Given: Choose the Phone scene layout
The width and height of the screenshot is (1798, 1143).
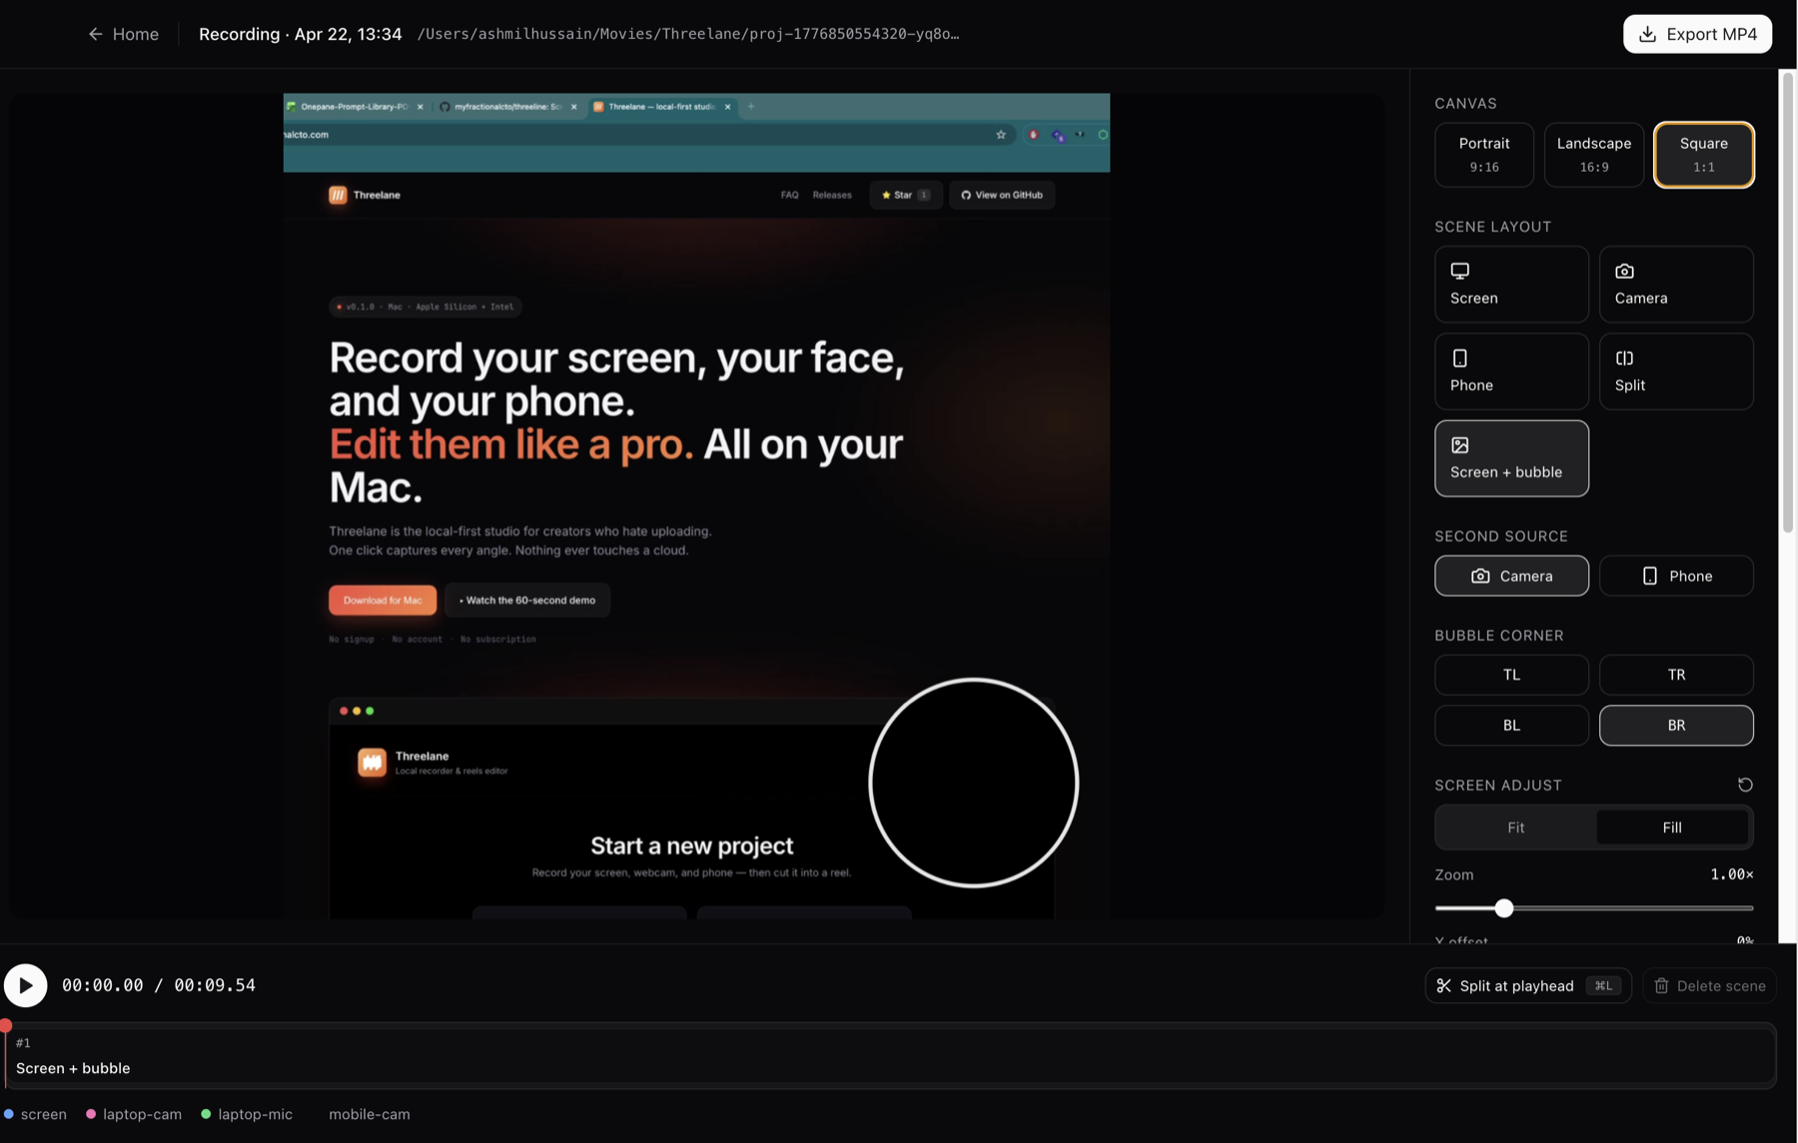Looking at the screenshot, I should coord(1510,371).
